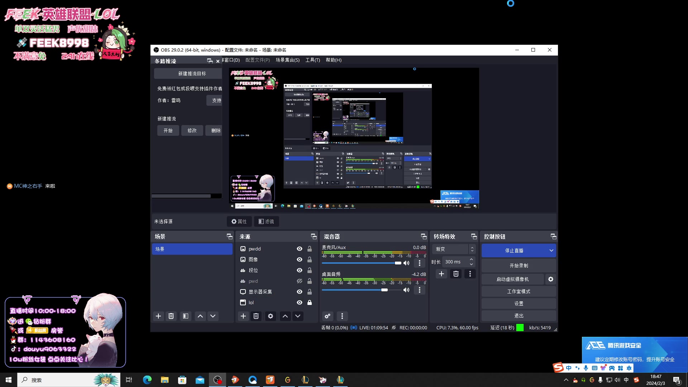Click 启动虚拟摄像机 button

coord(512,279)
